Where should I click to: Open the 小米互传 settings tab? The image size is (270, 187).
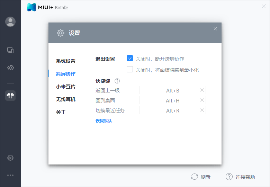coord(66,87)
